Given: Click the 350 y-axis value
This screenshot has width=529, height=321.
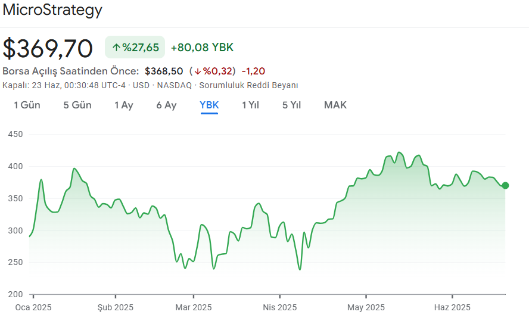Looking at the screenshot, I should (x=15, y=198).
